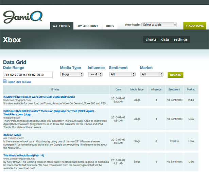Open the Select a topic dropdown

coord(159,25)
